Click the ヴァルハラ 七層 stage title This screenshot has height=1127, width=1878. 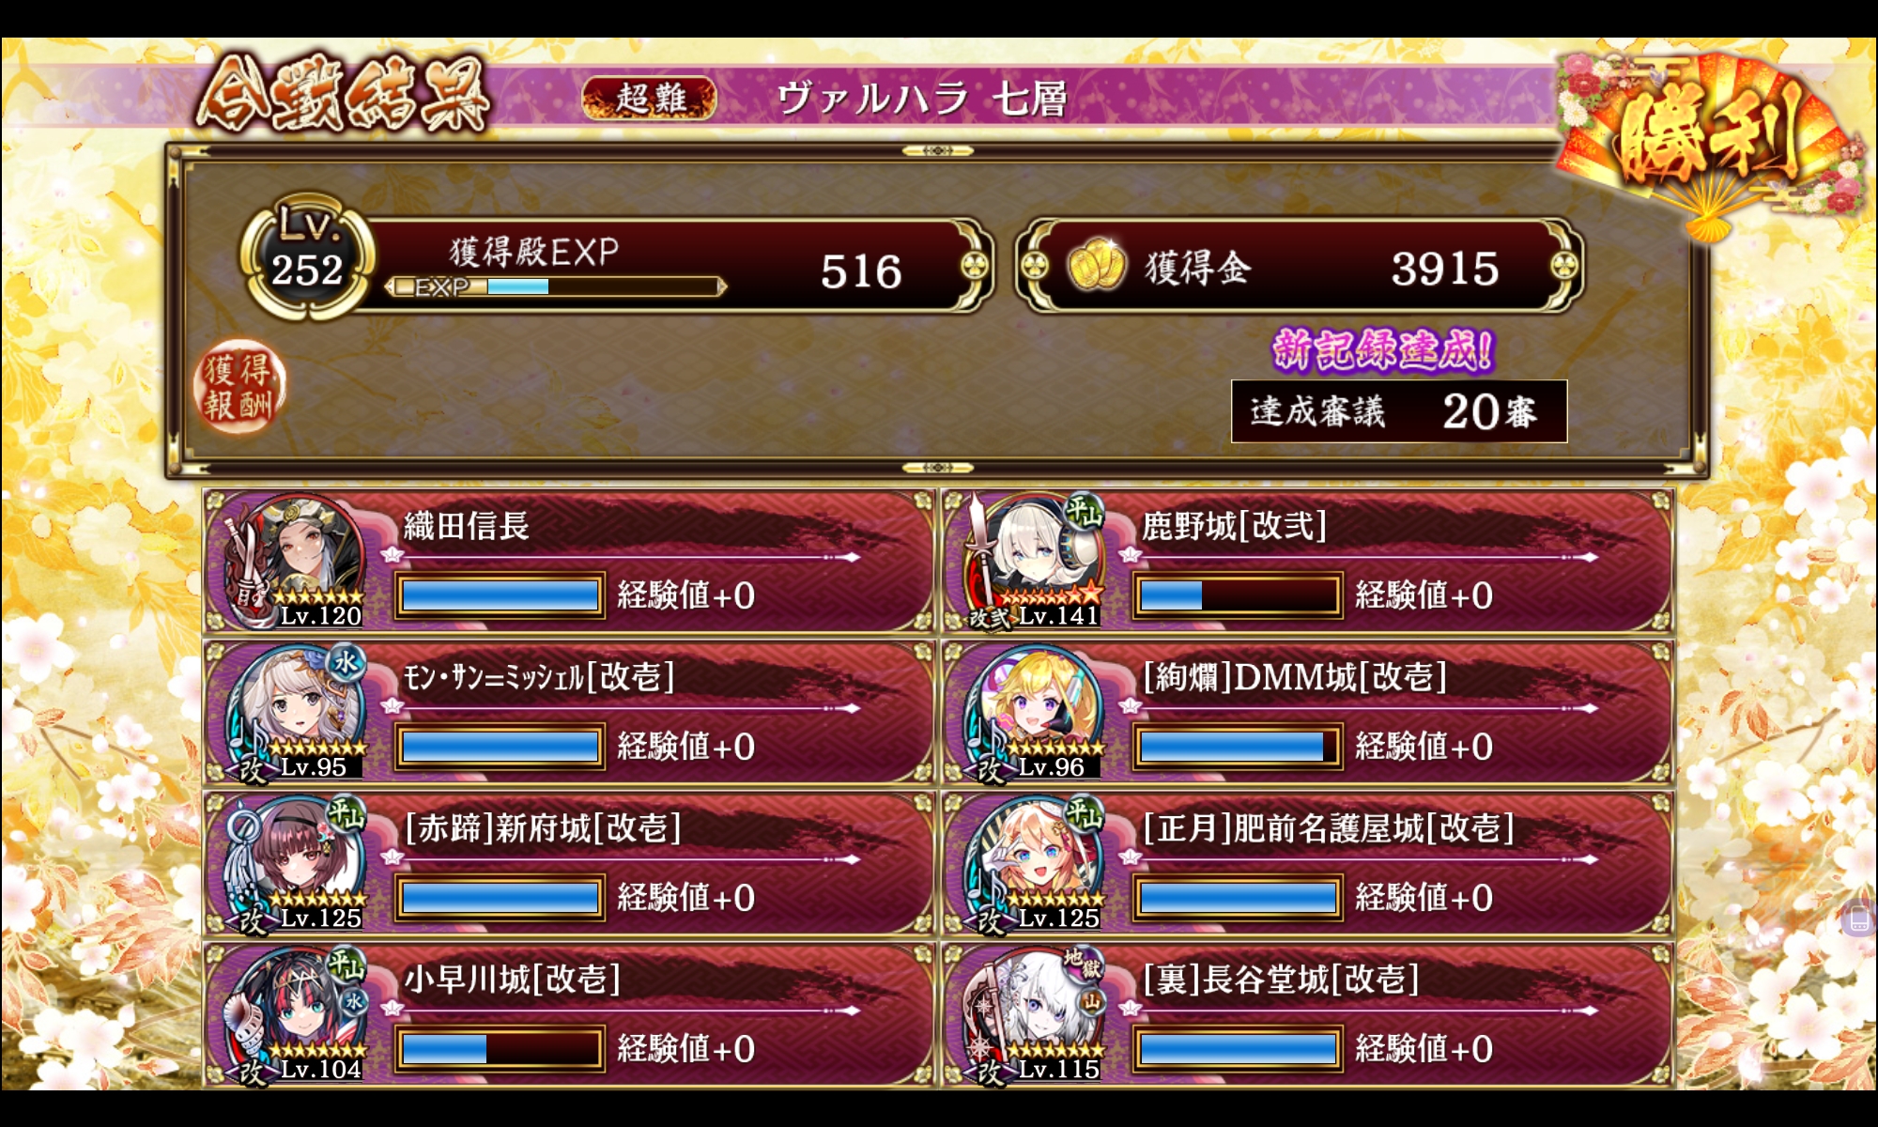pyautogui.click(x=921, y=98)
